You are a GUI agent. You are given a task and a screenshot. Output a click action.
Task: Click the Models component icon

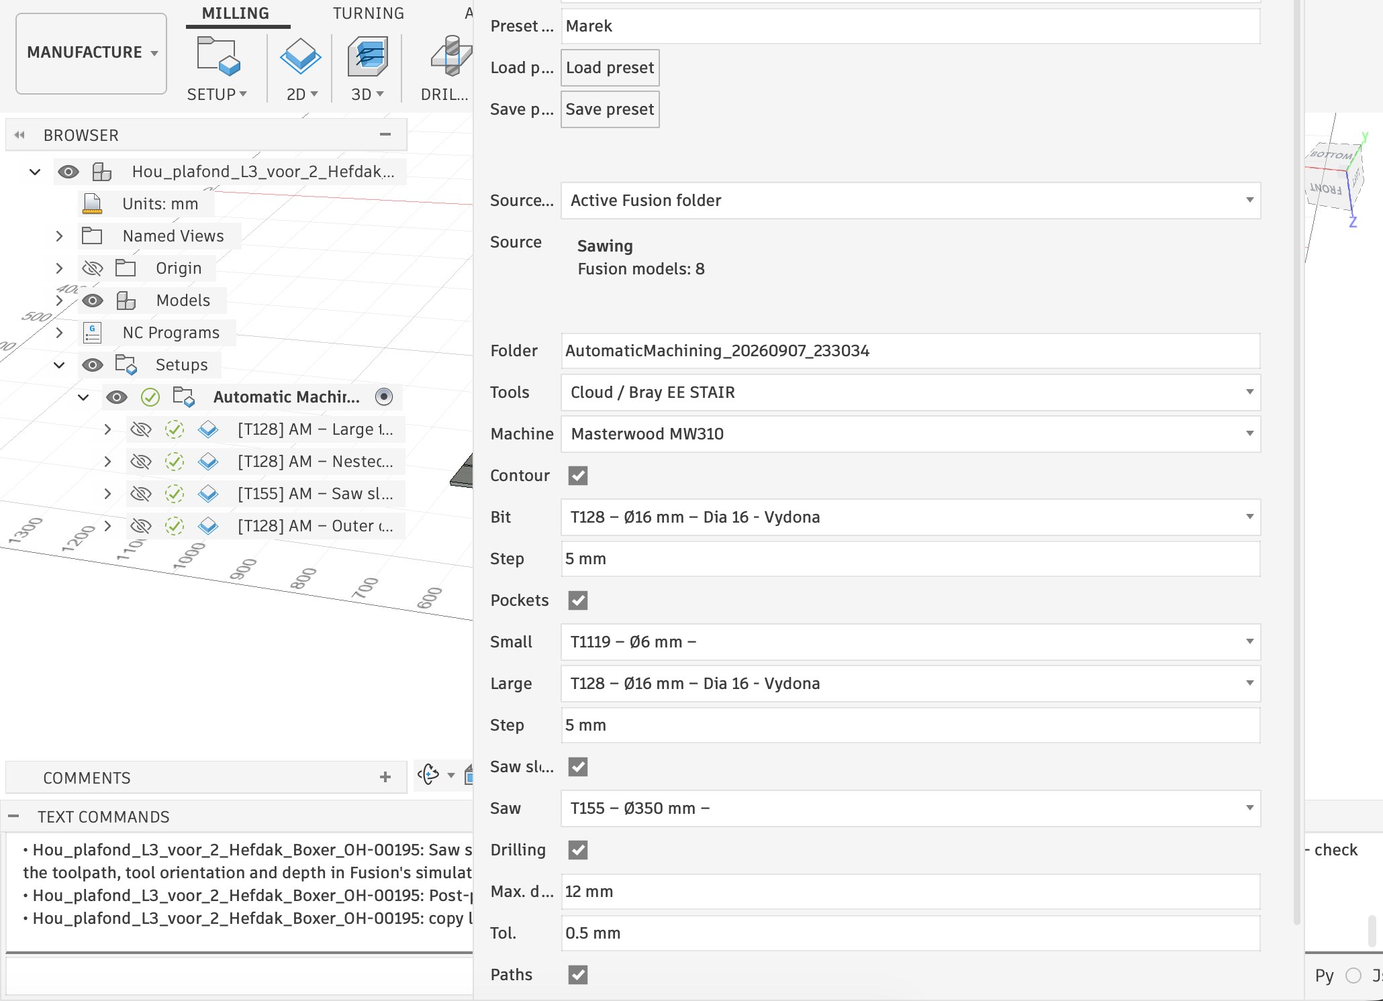pyautogui.click(x=126, y=301)
